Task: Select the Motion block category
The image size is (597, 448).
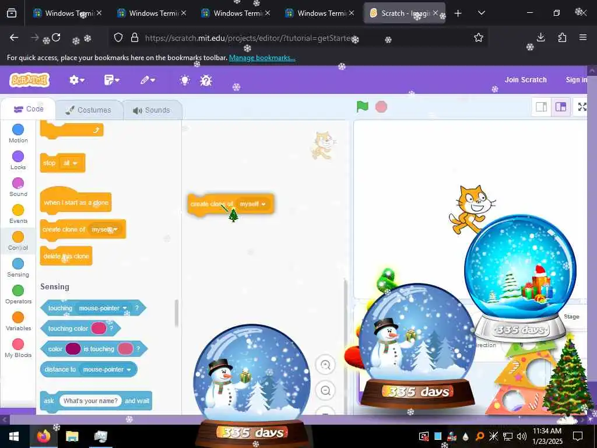Action: pyautogui.click(x=18, y=134)
